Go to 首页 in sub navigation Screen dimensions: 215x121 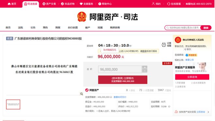pyautogui.click(x=8, y=27)
